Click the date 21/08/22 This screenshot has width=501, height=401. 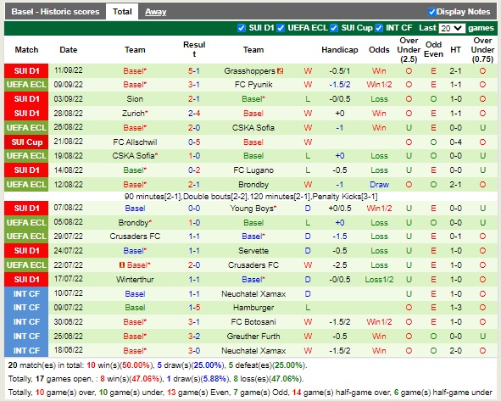tap(69, 142)
